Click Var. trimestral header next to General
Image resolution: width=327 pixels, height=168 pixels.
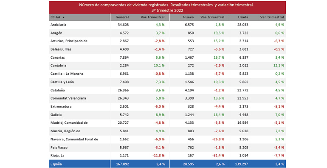tap(152, 17)
